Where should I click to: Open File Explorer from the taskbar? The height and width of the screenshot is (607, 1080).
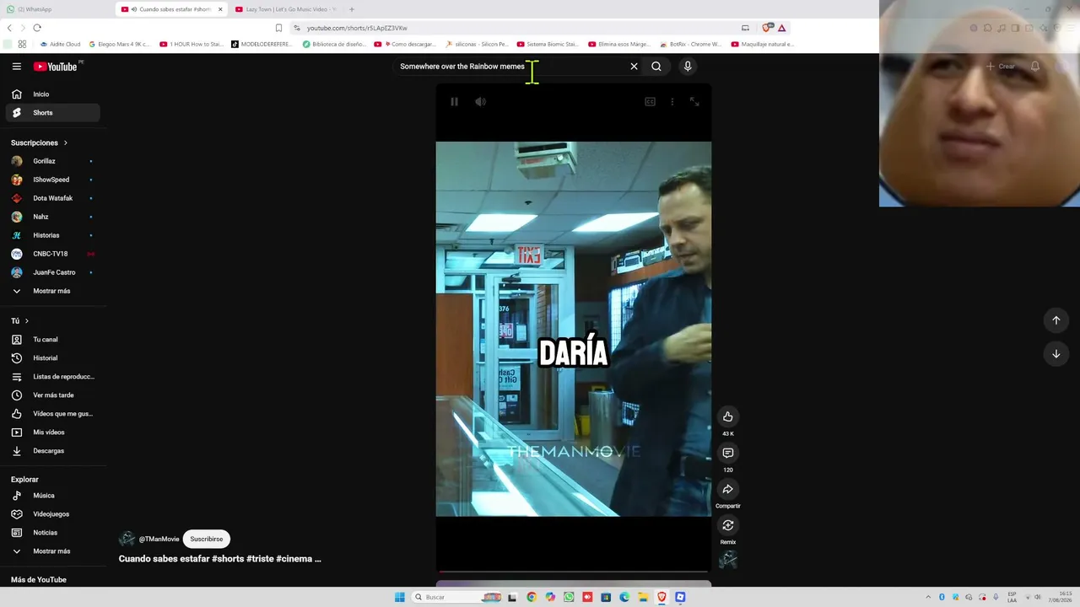coord(643,597)
